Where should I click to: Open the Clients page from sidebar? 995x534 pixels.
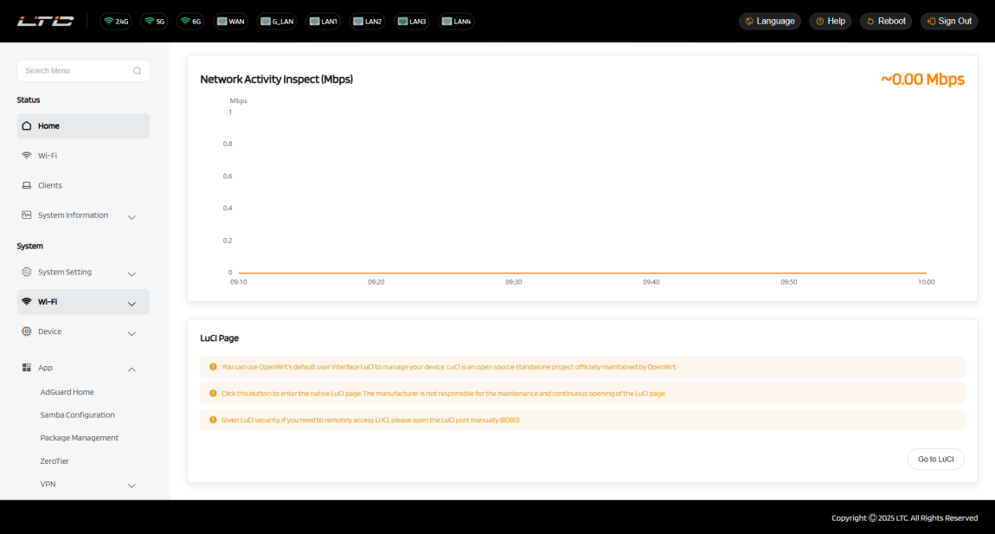[50, 185]
